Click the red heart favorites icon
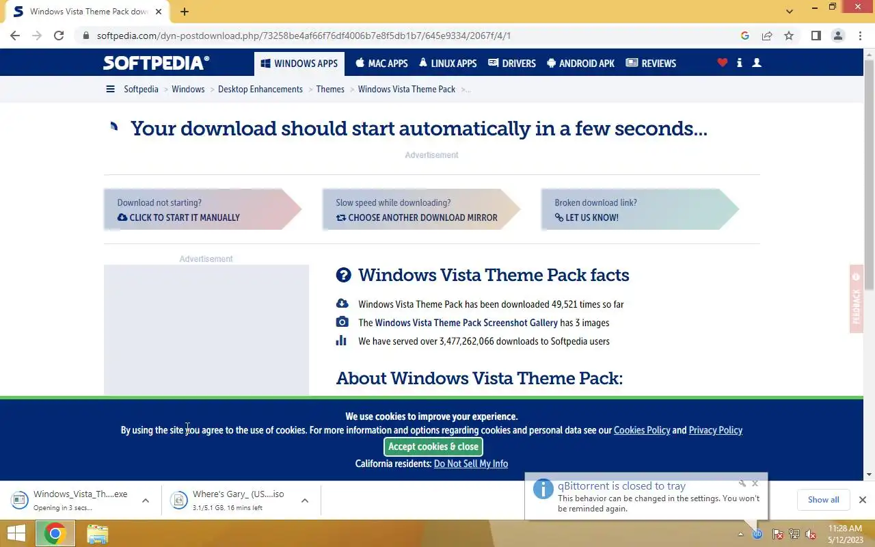 point(722,62)
